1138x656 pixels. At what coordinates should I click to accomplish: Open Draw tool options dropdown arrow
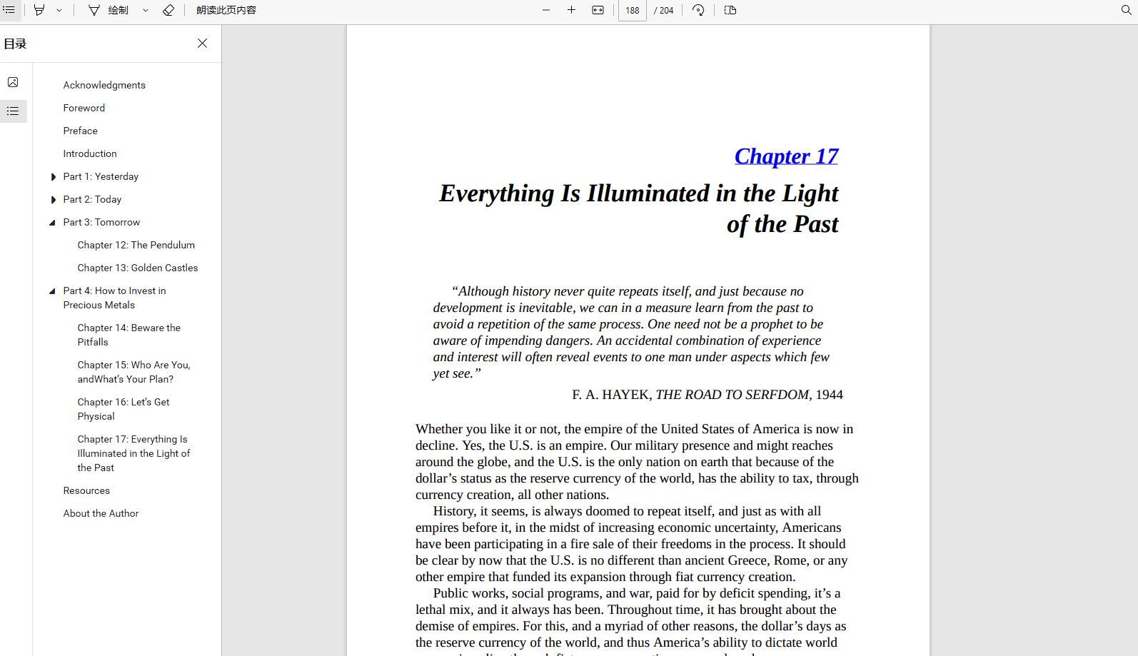146,10
